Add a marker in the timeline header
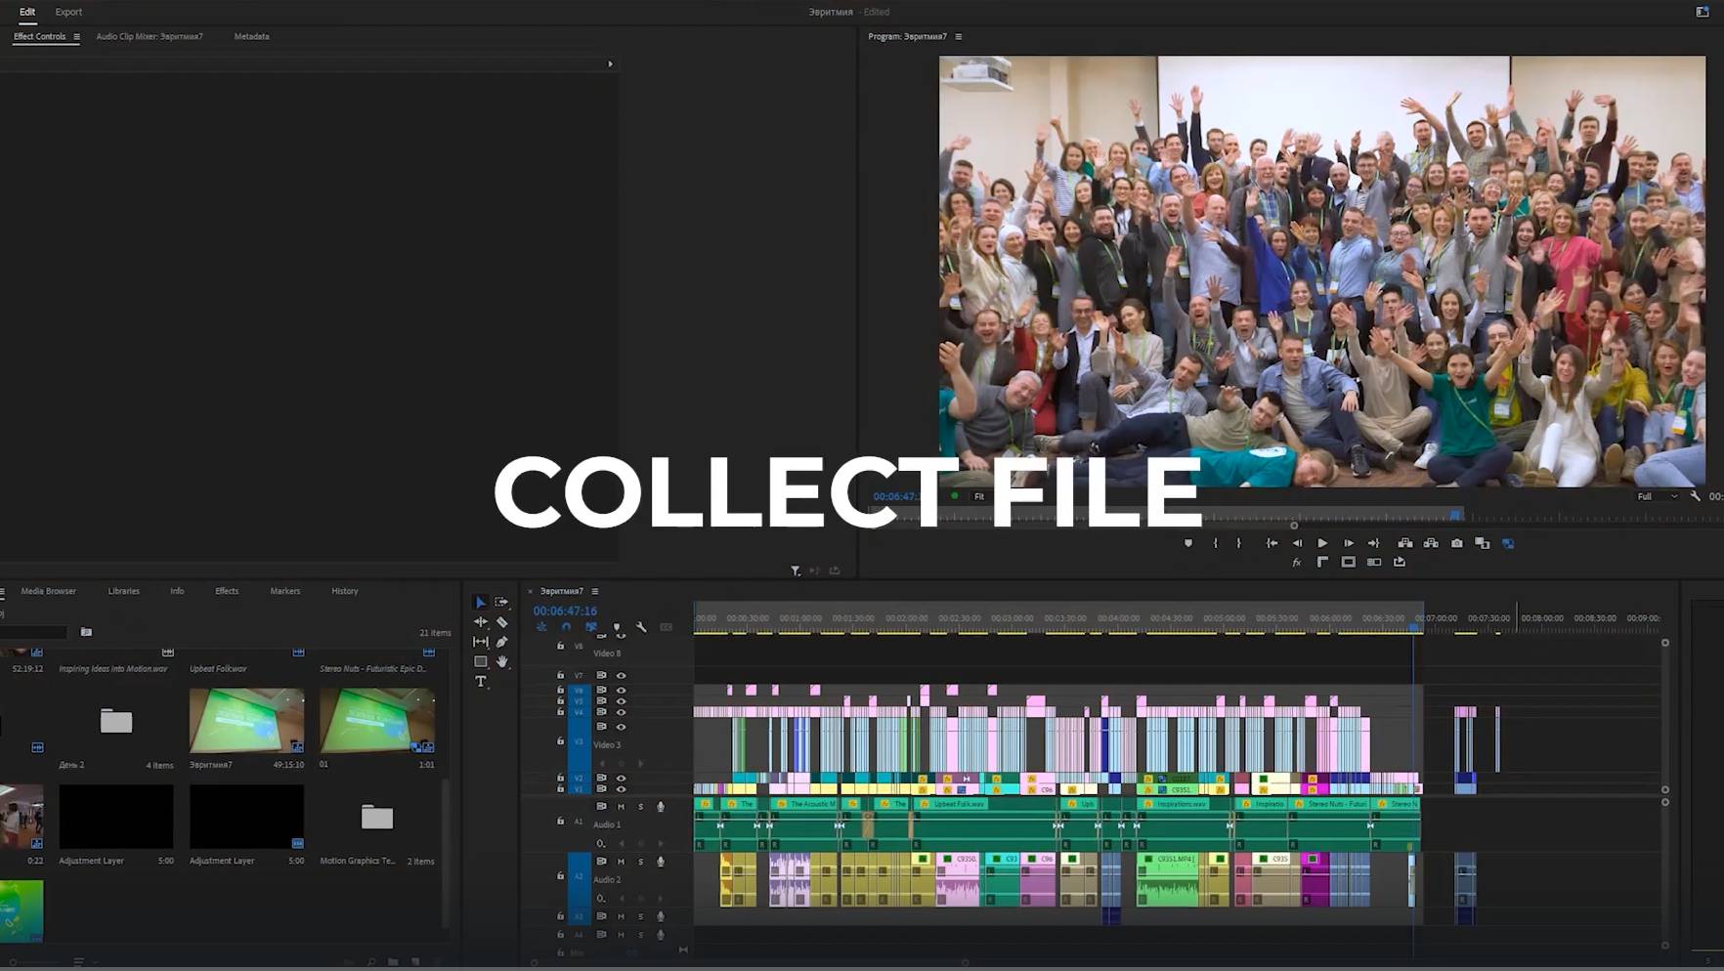The image size is (1724, 971). coord(616,627)
